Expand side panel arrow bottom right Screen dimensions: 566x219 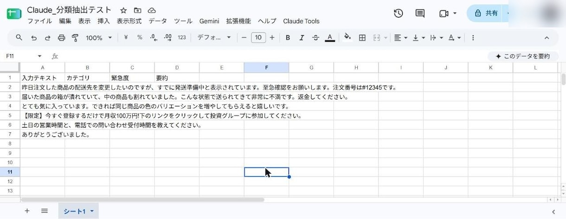(553, 211)
